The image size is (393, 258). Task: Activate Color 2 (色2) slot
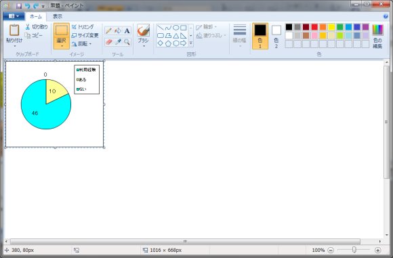click(276, 36)
